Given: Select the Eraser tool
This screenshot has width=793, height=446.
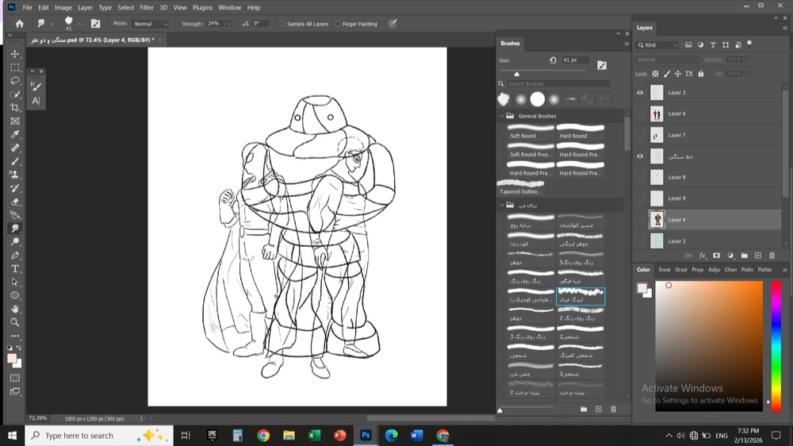Looking at the screenshot, I should 15,202.
